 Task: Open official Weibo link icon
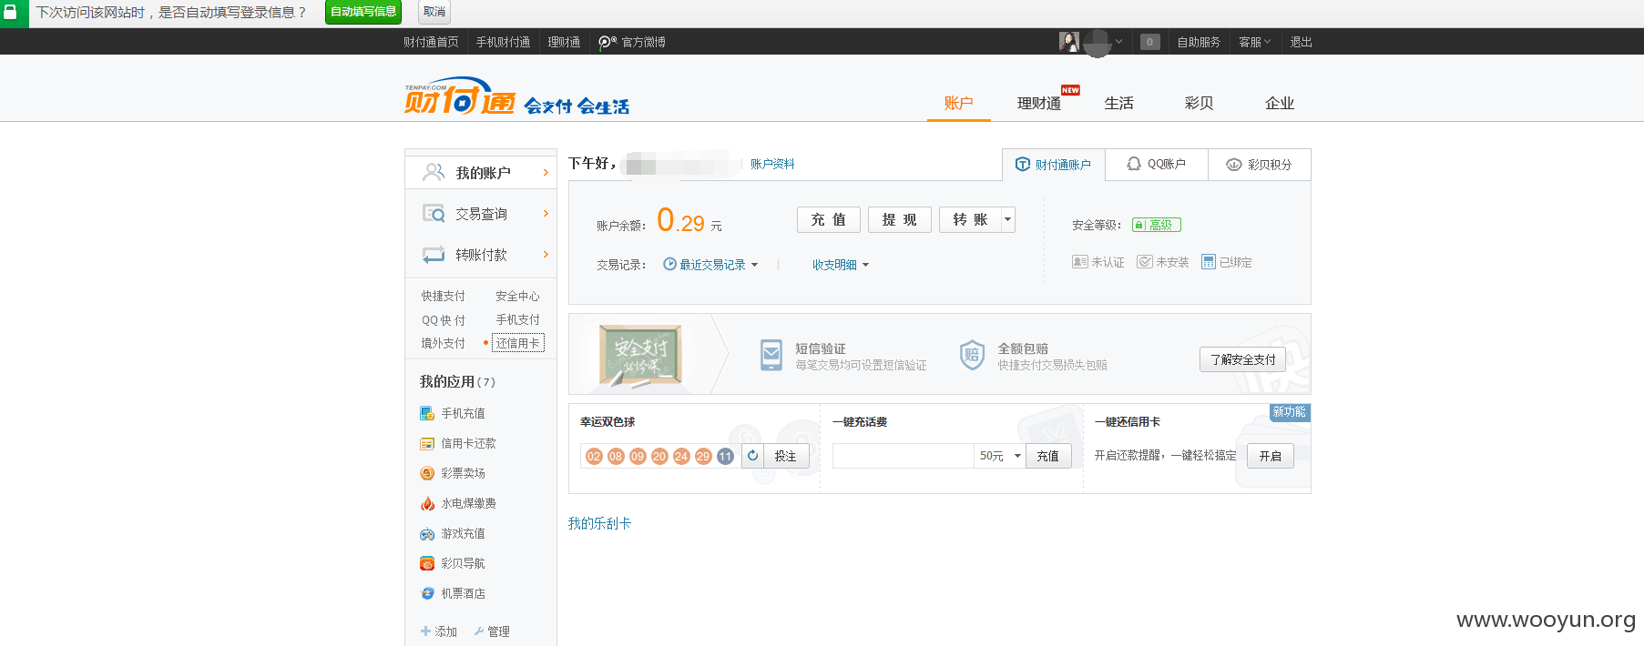[608, 42]
